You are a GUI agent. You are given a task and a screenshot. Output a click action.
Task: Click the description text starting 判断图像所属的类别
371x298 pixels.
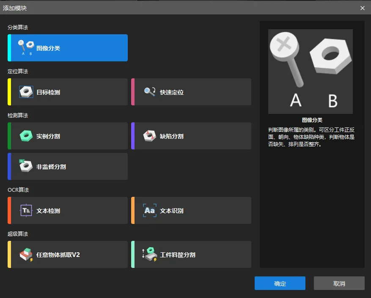(311, 137)
